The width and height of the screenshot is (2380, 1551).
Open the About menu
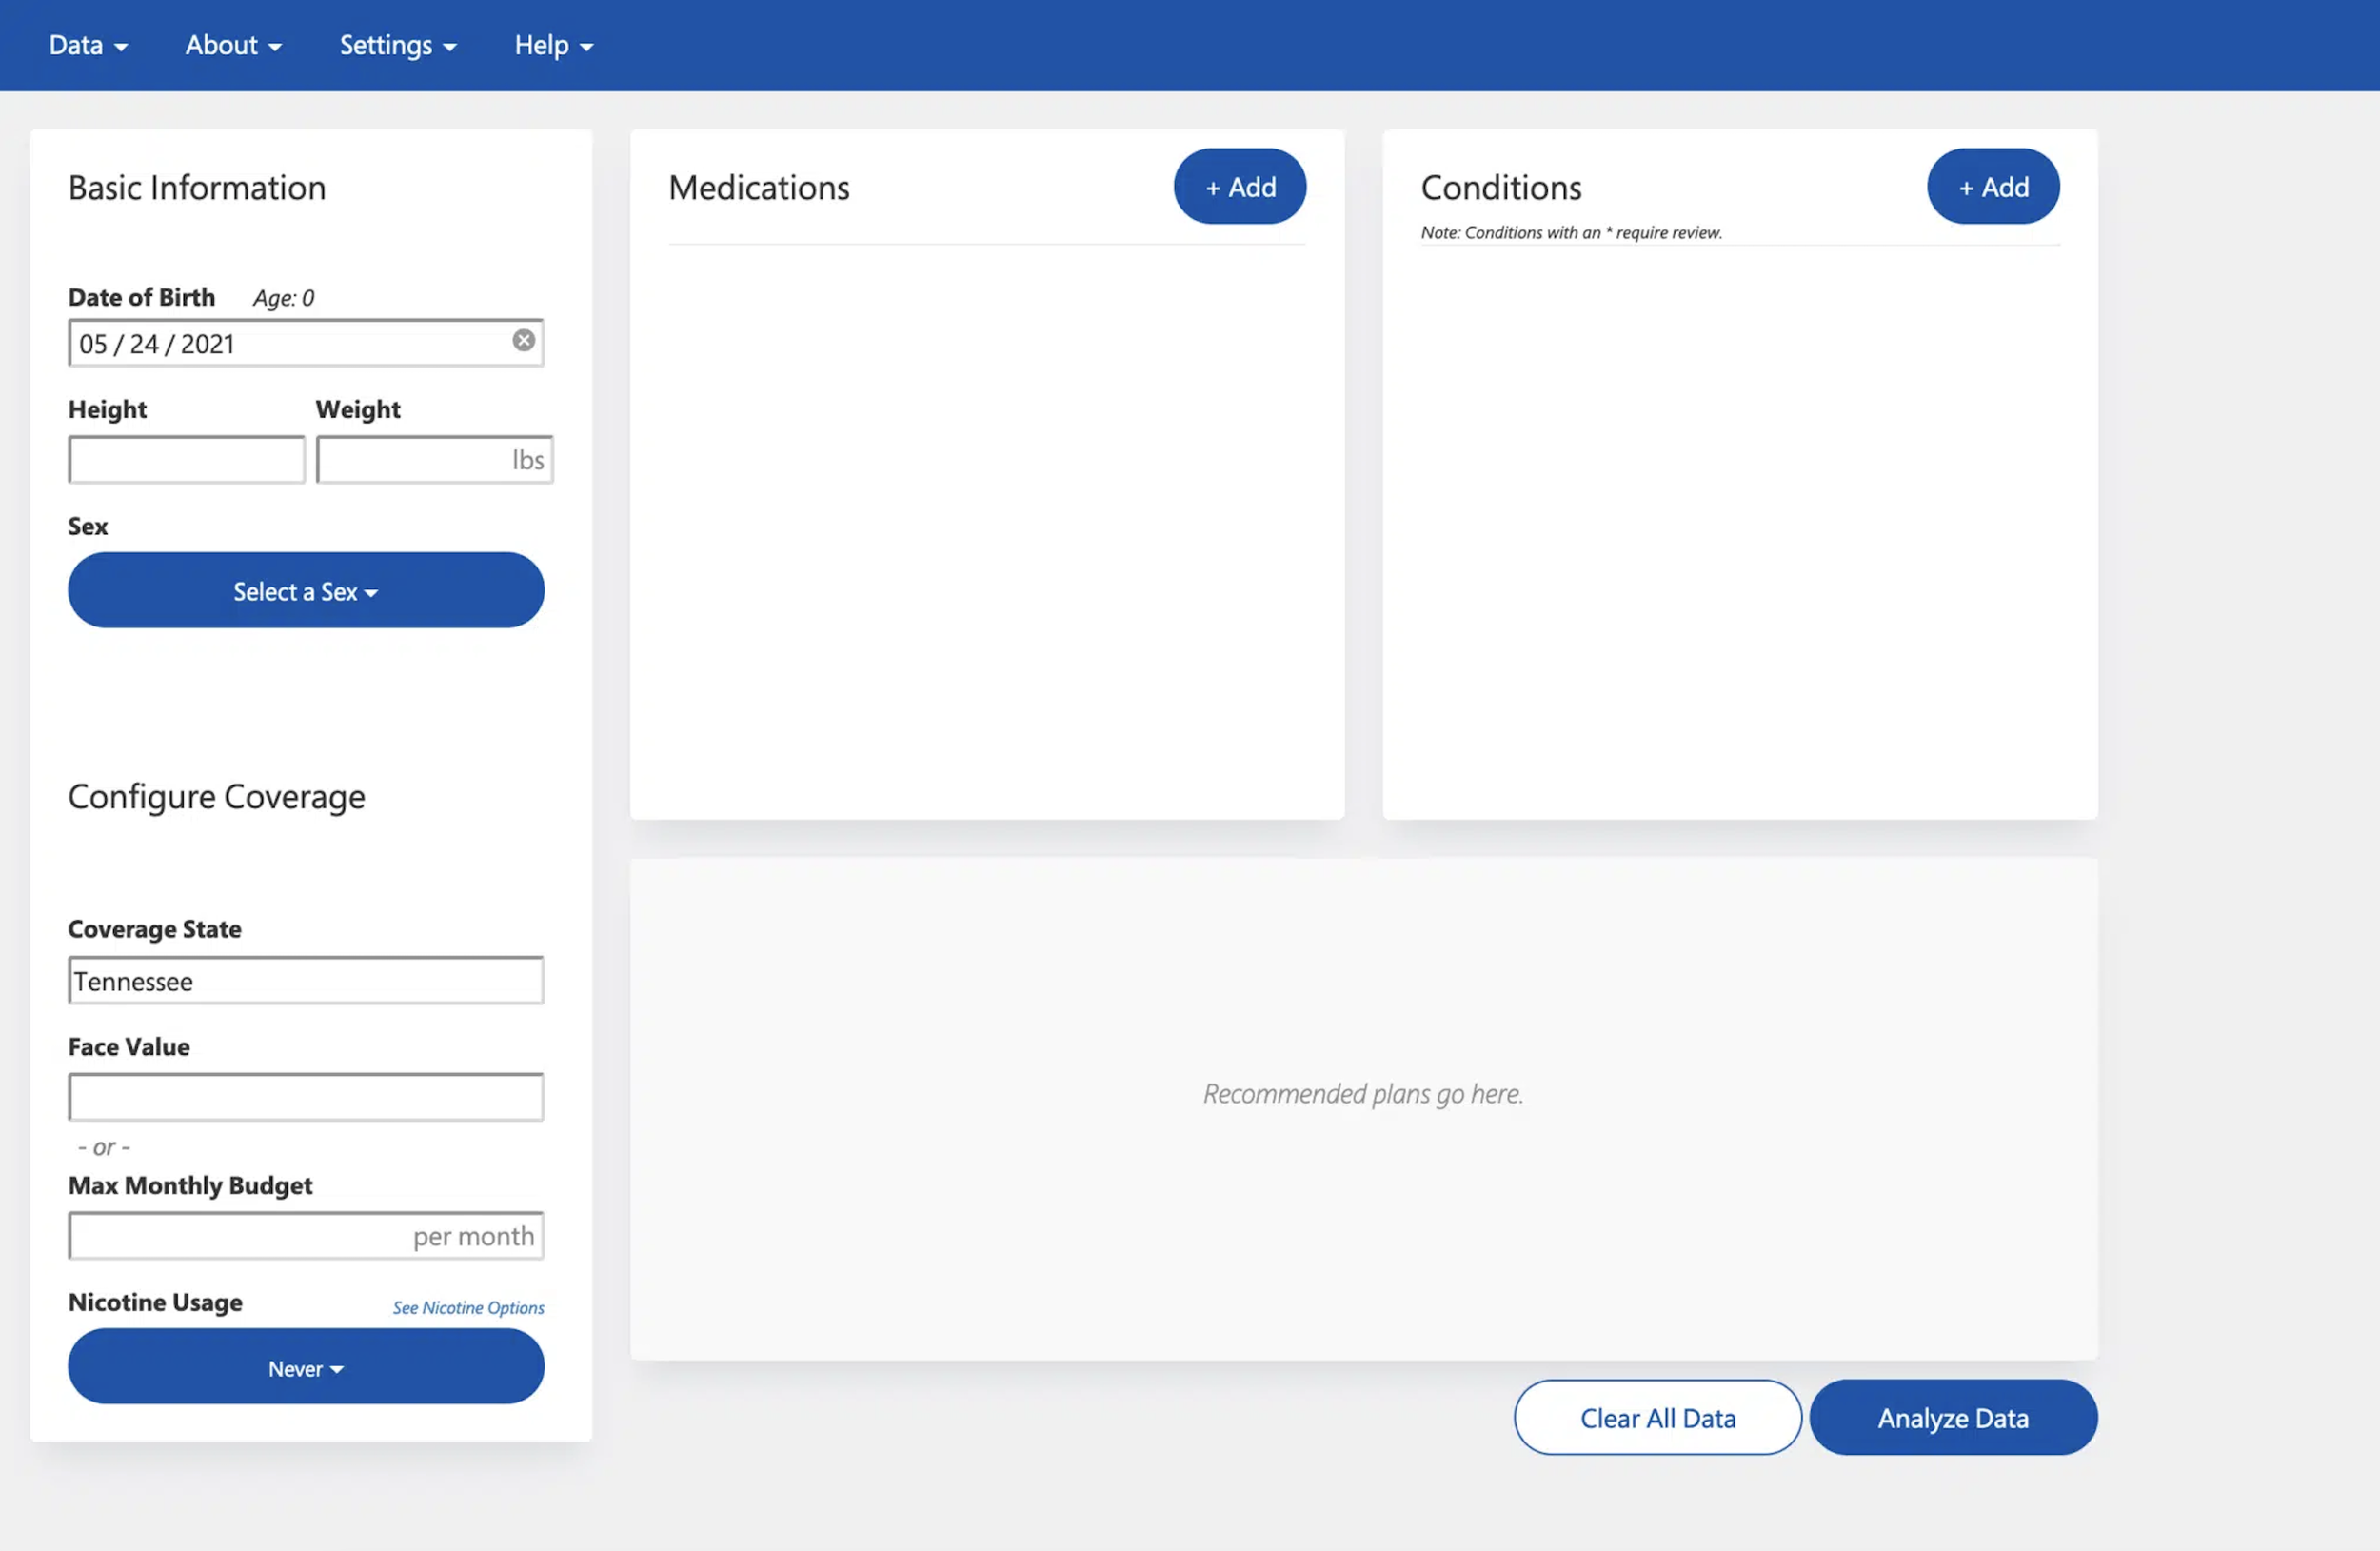(x=233, y=45)
